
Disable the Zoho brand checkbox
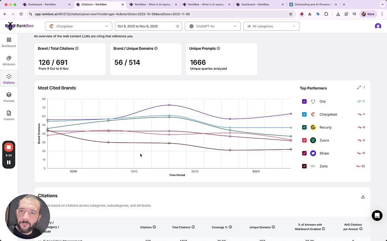pyautogui.click(x=304, y=166)
